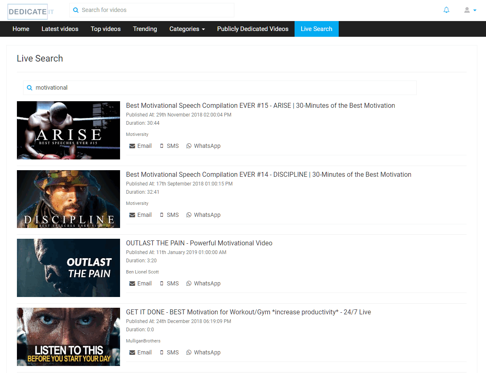Open the DISCIPLINE #14 compilation title
Viewport: 486px width, 373px height.
click(x=269, y=174)
